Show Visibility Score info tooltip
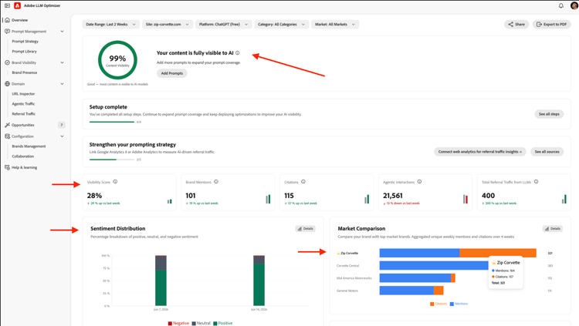 [x=115, y=182]
